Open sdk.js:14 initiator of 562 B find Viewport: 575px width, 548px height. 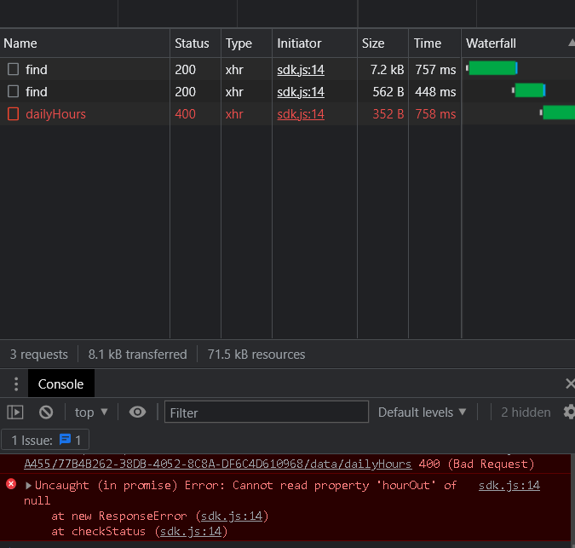[x=301, y=92]
